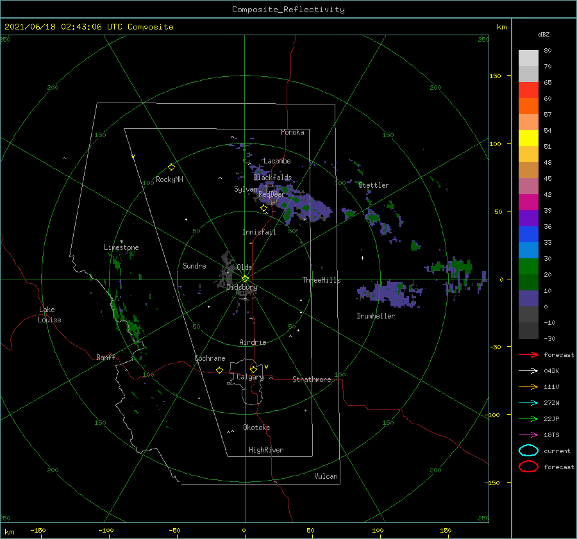Select the orange 111V arrow icon
The image size is (577, 539).
[x=528, y=386]
